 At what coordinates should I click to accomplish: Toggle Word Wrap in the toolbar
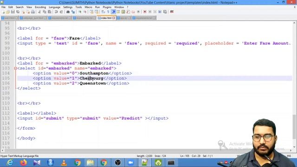103,12
